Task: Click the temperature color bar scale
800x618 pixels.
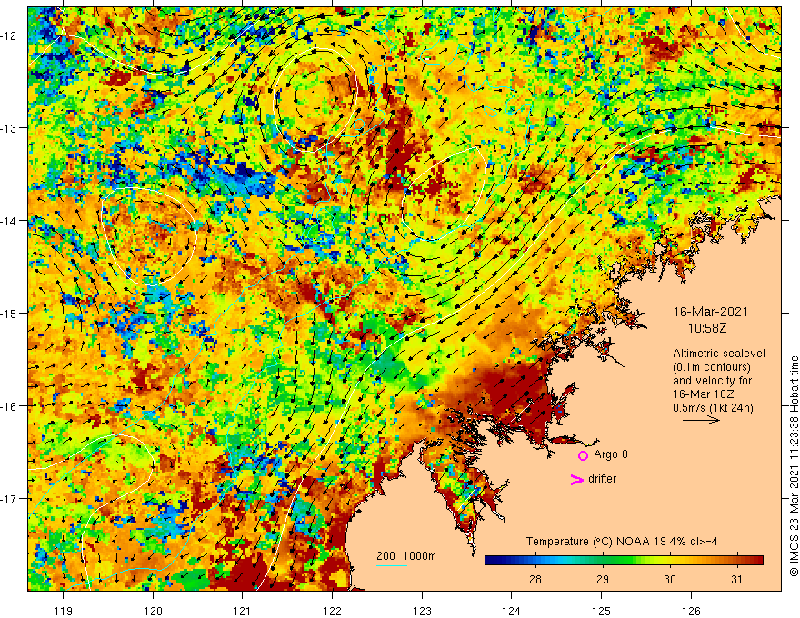Action: tap(624, 561)
